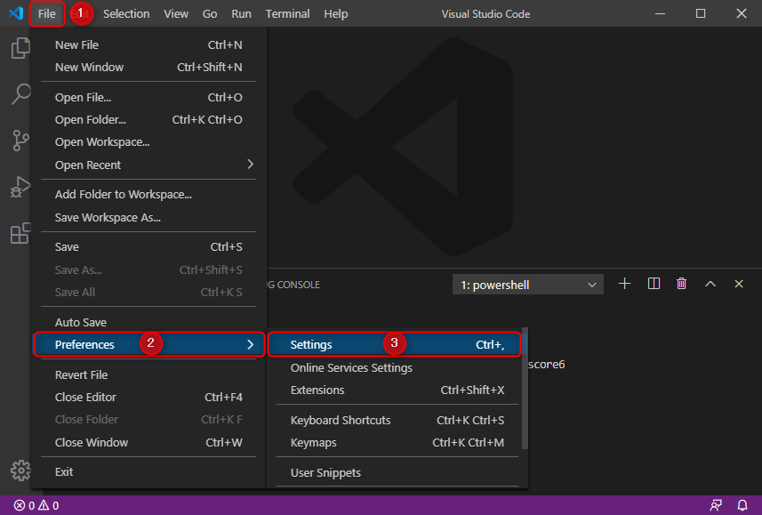Open the Manage gear in the Activity Bar
The width and height of the screenshot is (762, 515).
click(20, 471)
